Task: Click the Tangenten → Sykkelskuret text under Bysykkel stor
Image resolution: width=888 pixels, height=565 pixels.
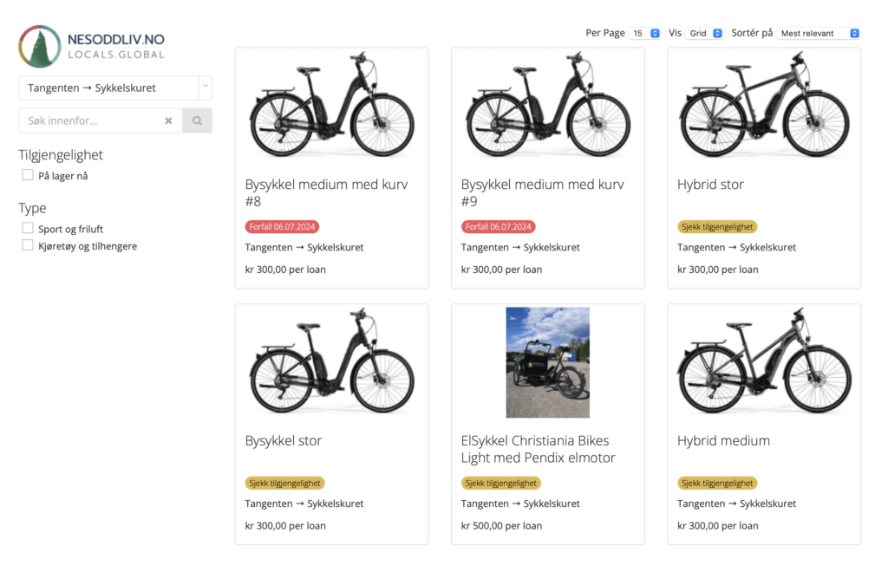Action: [x=304, y=503]
